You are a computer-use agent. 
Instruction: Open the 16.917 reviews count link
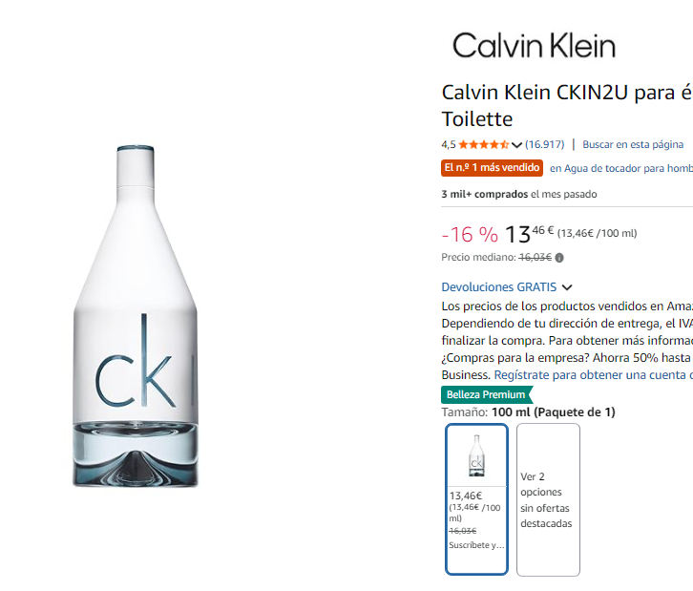(x=544, y=145)
